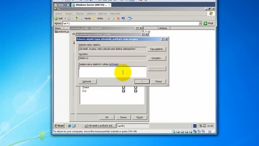Image resolution: width=259 pixels, height=146 pixels.
Task: Check the right checkbox in Změnit row
Action: click(136, 87)
